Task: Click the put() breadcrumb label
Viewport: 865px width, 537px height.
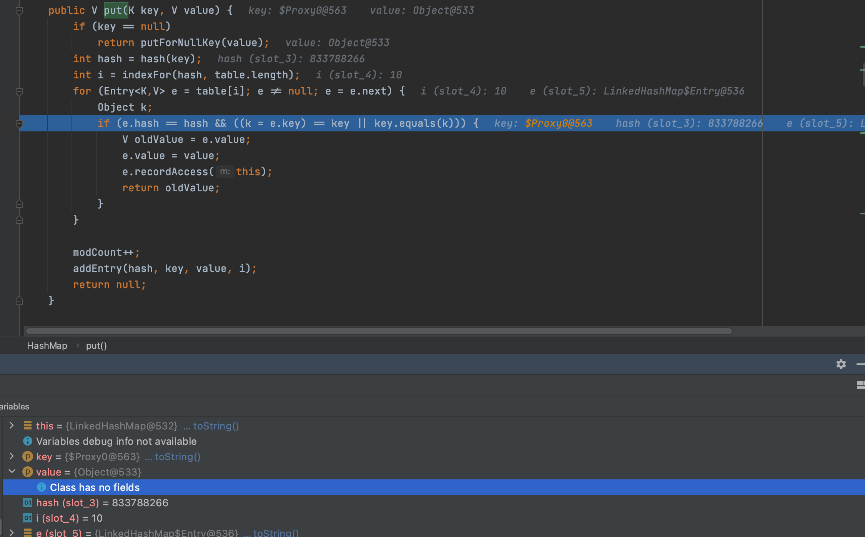Action: pyautogui.click(x=96, y=345)
